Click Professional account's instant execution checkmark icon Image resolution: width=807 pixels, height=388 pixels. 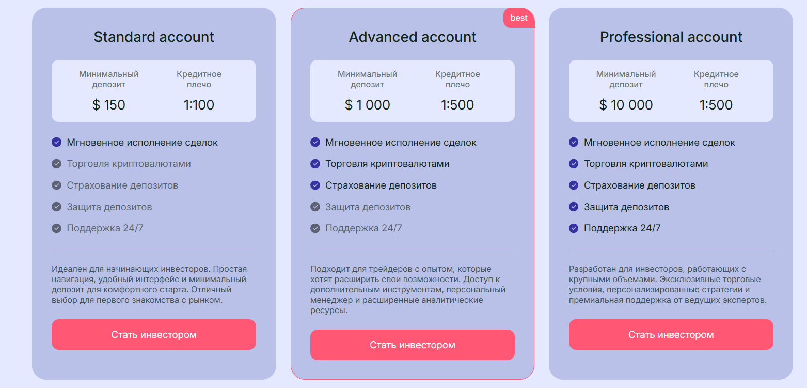[574, 142]
